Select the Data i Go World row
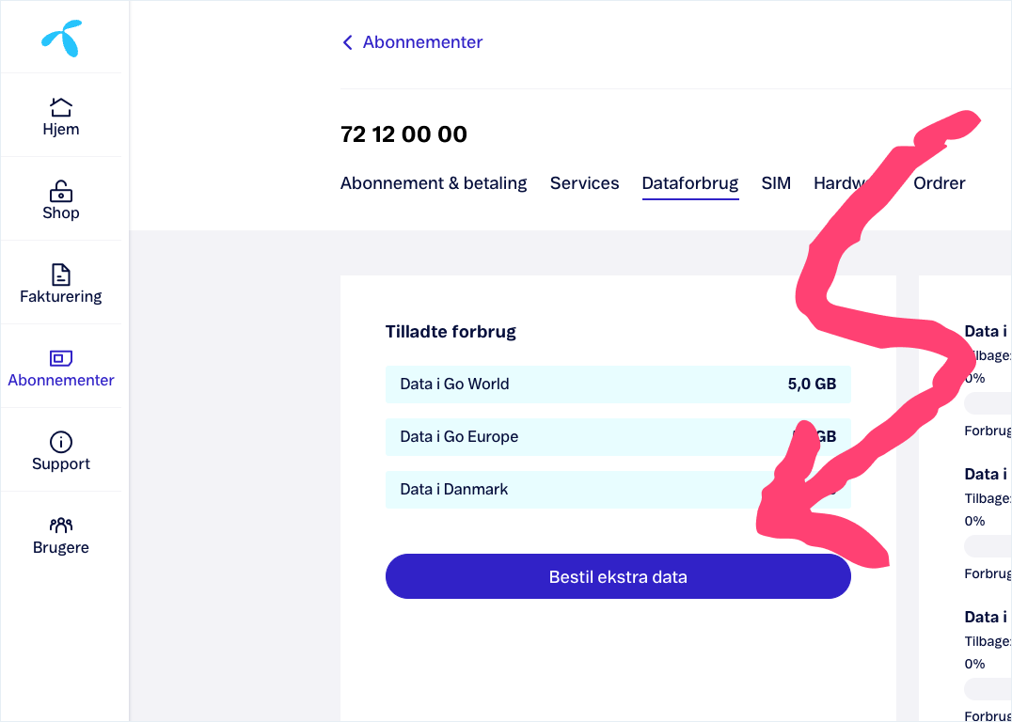 pyautogui.click(x=618, y=385)
